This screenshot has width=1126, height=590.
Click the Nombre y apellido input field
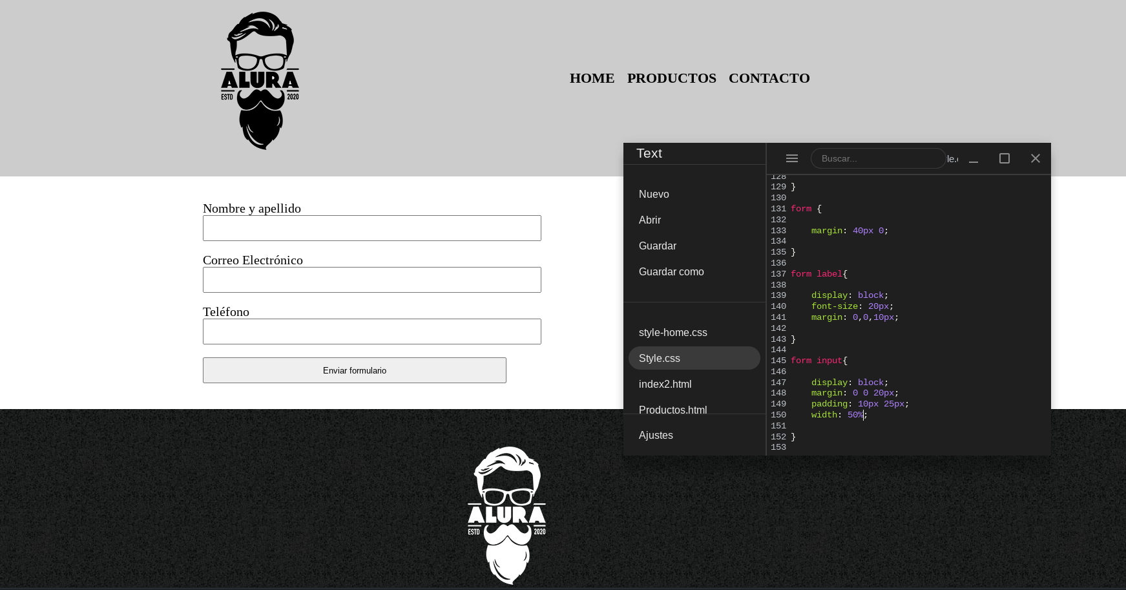click(372, 228)
